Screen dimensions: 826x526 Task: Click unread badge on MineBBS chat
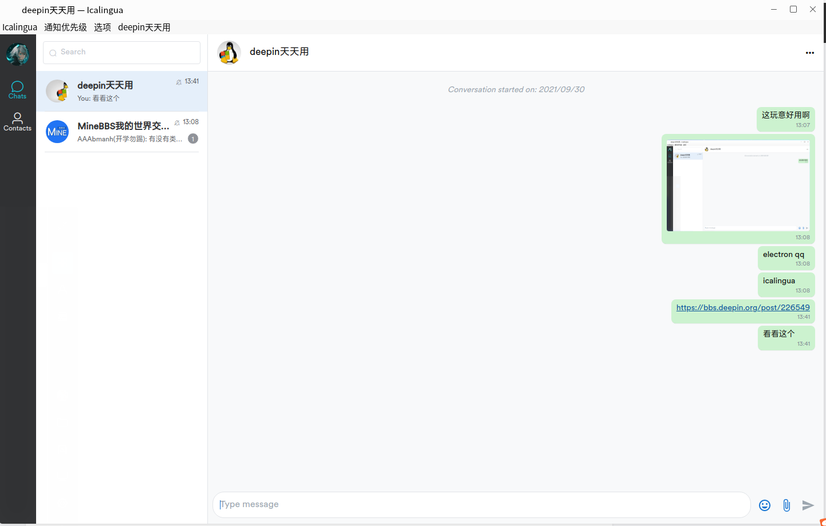[193, 139]
